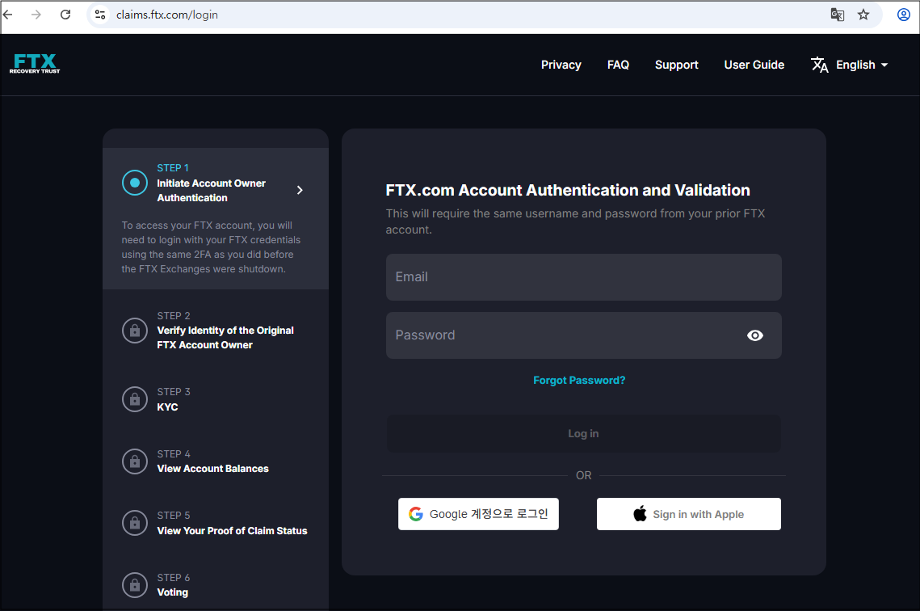Open the FAQ page

(618, 65)
